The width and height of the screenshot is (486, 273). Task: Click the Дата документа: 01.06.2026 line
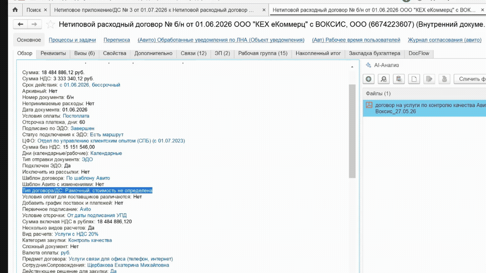pos(55,110)
